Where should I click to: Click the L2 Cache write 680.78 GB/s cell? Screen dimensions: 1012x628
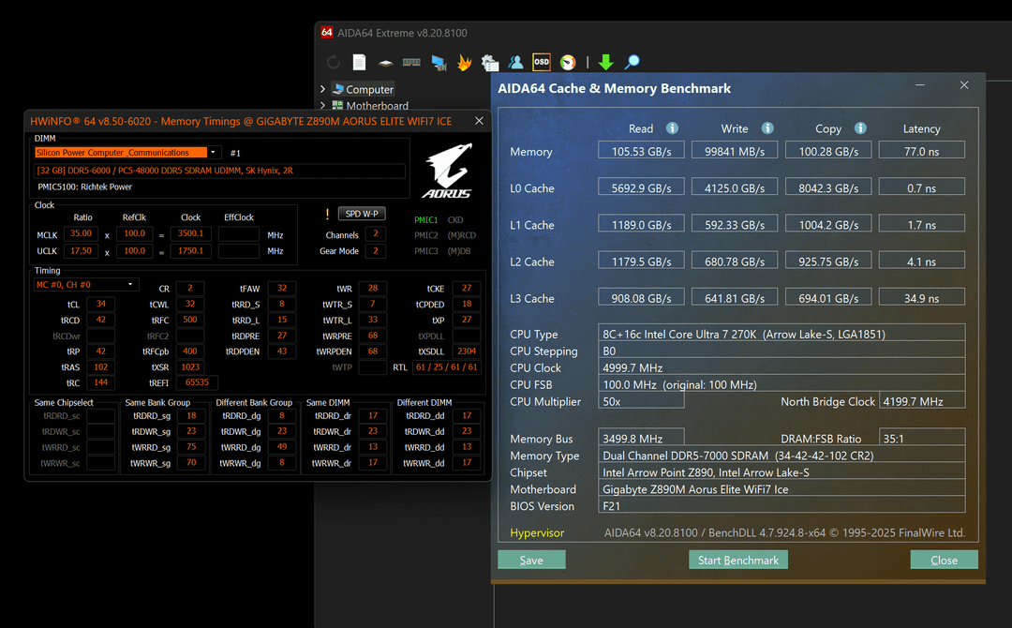coord(735,262)
